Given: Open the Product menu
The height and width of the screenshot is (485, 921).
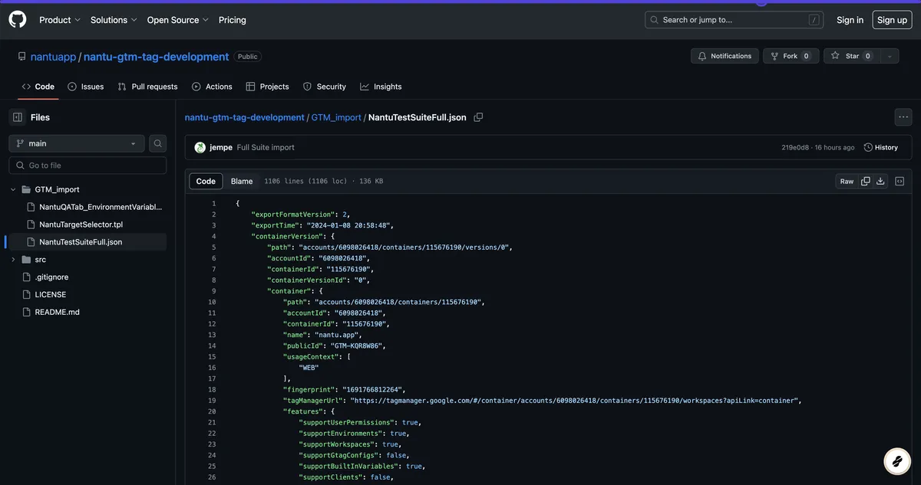Looking at the screenshot, I should pyautogui.click(x=60, y=20).
